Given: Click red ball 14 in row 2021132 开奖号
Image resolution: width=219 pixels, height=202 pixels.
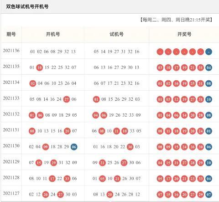Looking at the screenshot, I should pyautogui.click(x=184, y=115).
